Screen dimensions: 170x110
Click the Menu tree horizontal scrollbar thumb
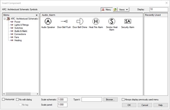coord(18,94)
